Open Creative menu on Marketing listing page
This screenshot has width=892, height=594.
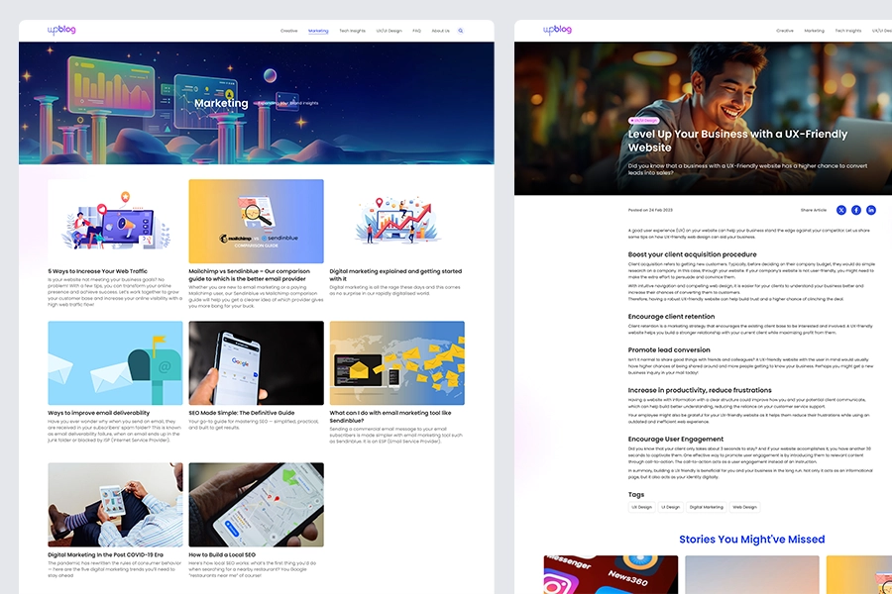point(288,31)
